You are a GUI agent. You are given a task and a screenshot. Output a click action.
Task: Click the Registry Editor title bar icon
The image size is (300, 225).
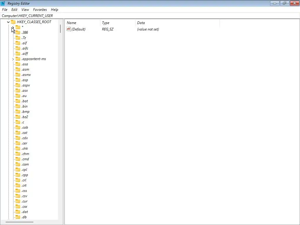point(3,3)
